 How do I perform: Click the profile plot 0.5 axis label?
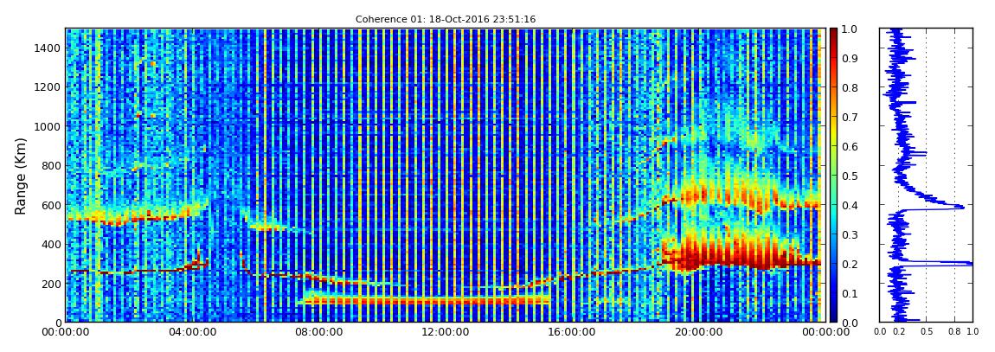point(927,332)
